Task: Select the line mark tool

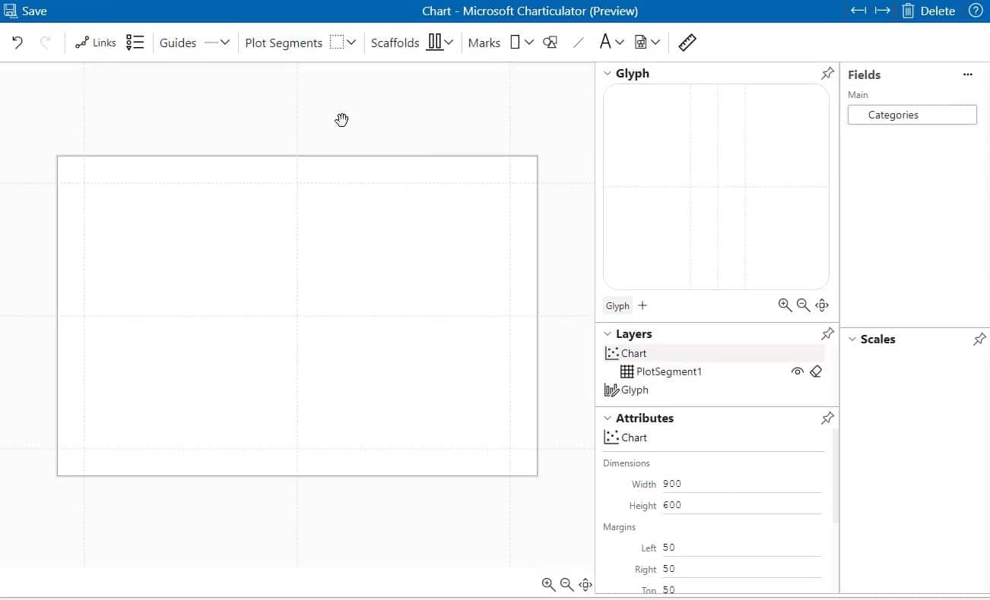Action: (x=579, y=43)
